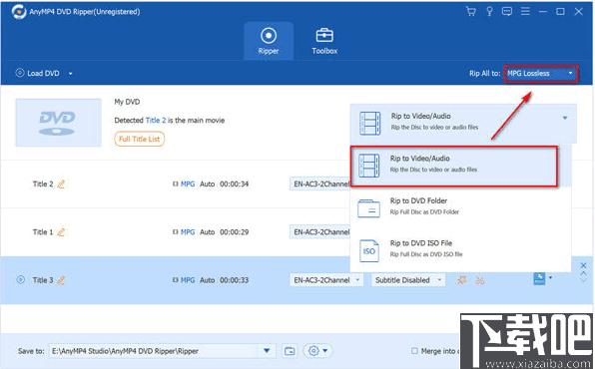Open the Title 2 main movie link
The height and width of the screenshot is (369, 595).
[x=156, y=121]
